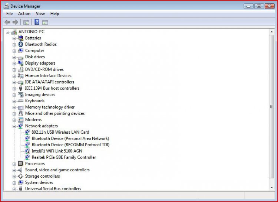Select the Bluetooth Radios icon
The width and height of the screenshot is (278, 202).
tap(20, 44)
